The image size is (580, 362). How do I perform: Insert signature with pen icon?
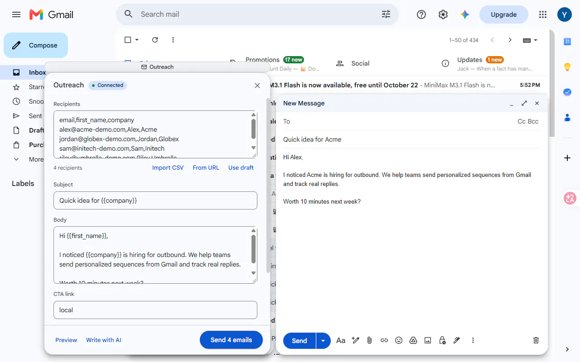457,340
